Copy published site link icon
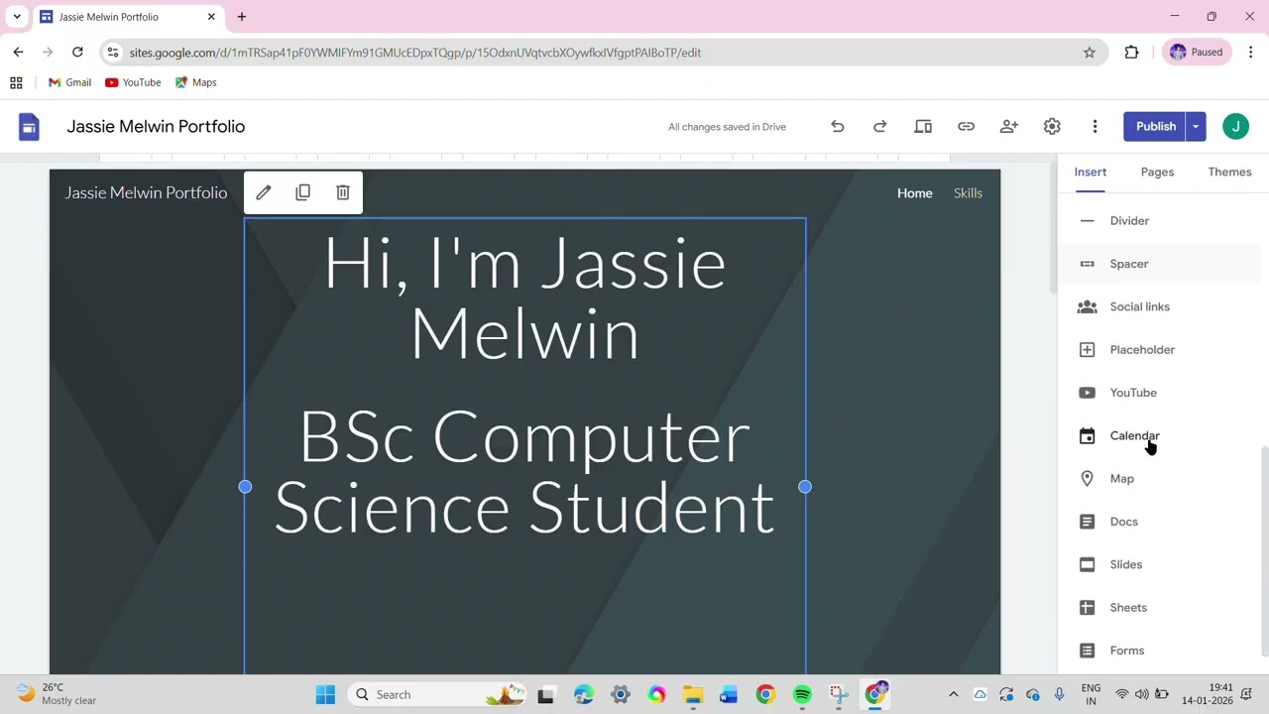This screenshot has width=1269, height=714. [966, 126]
